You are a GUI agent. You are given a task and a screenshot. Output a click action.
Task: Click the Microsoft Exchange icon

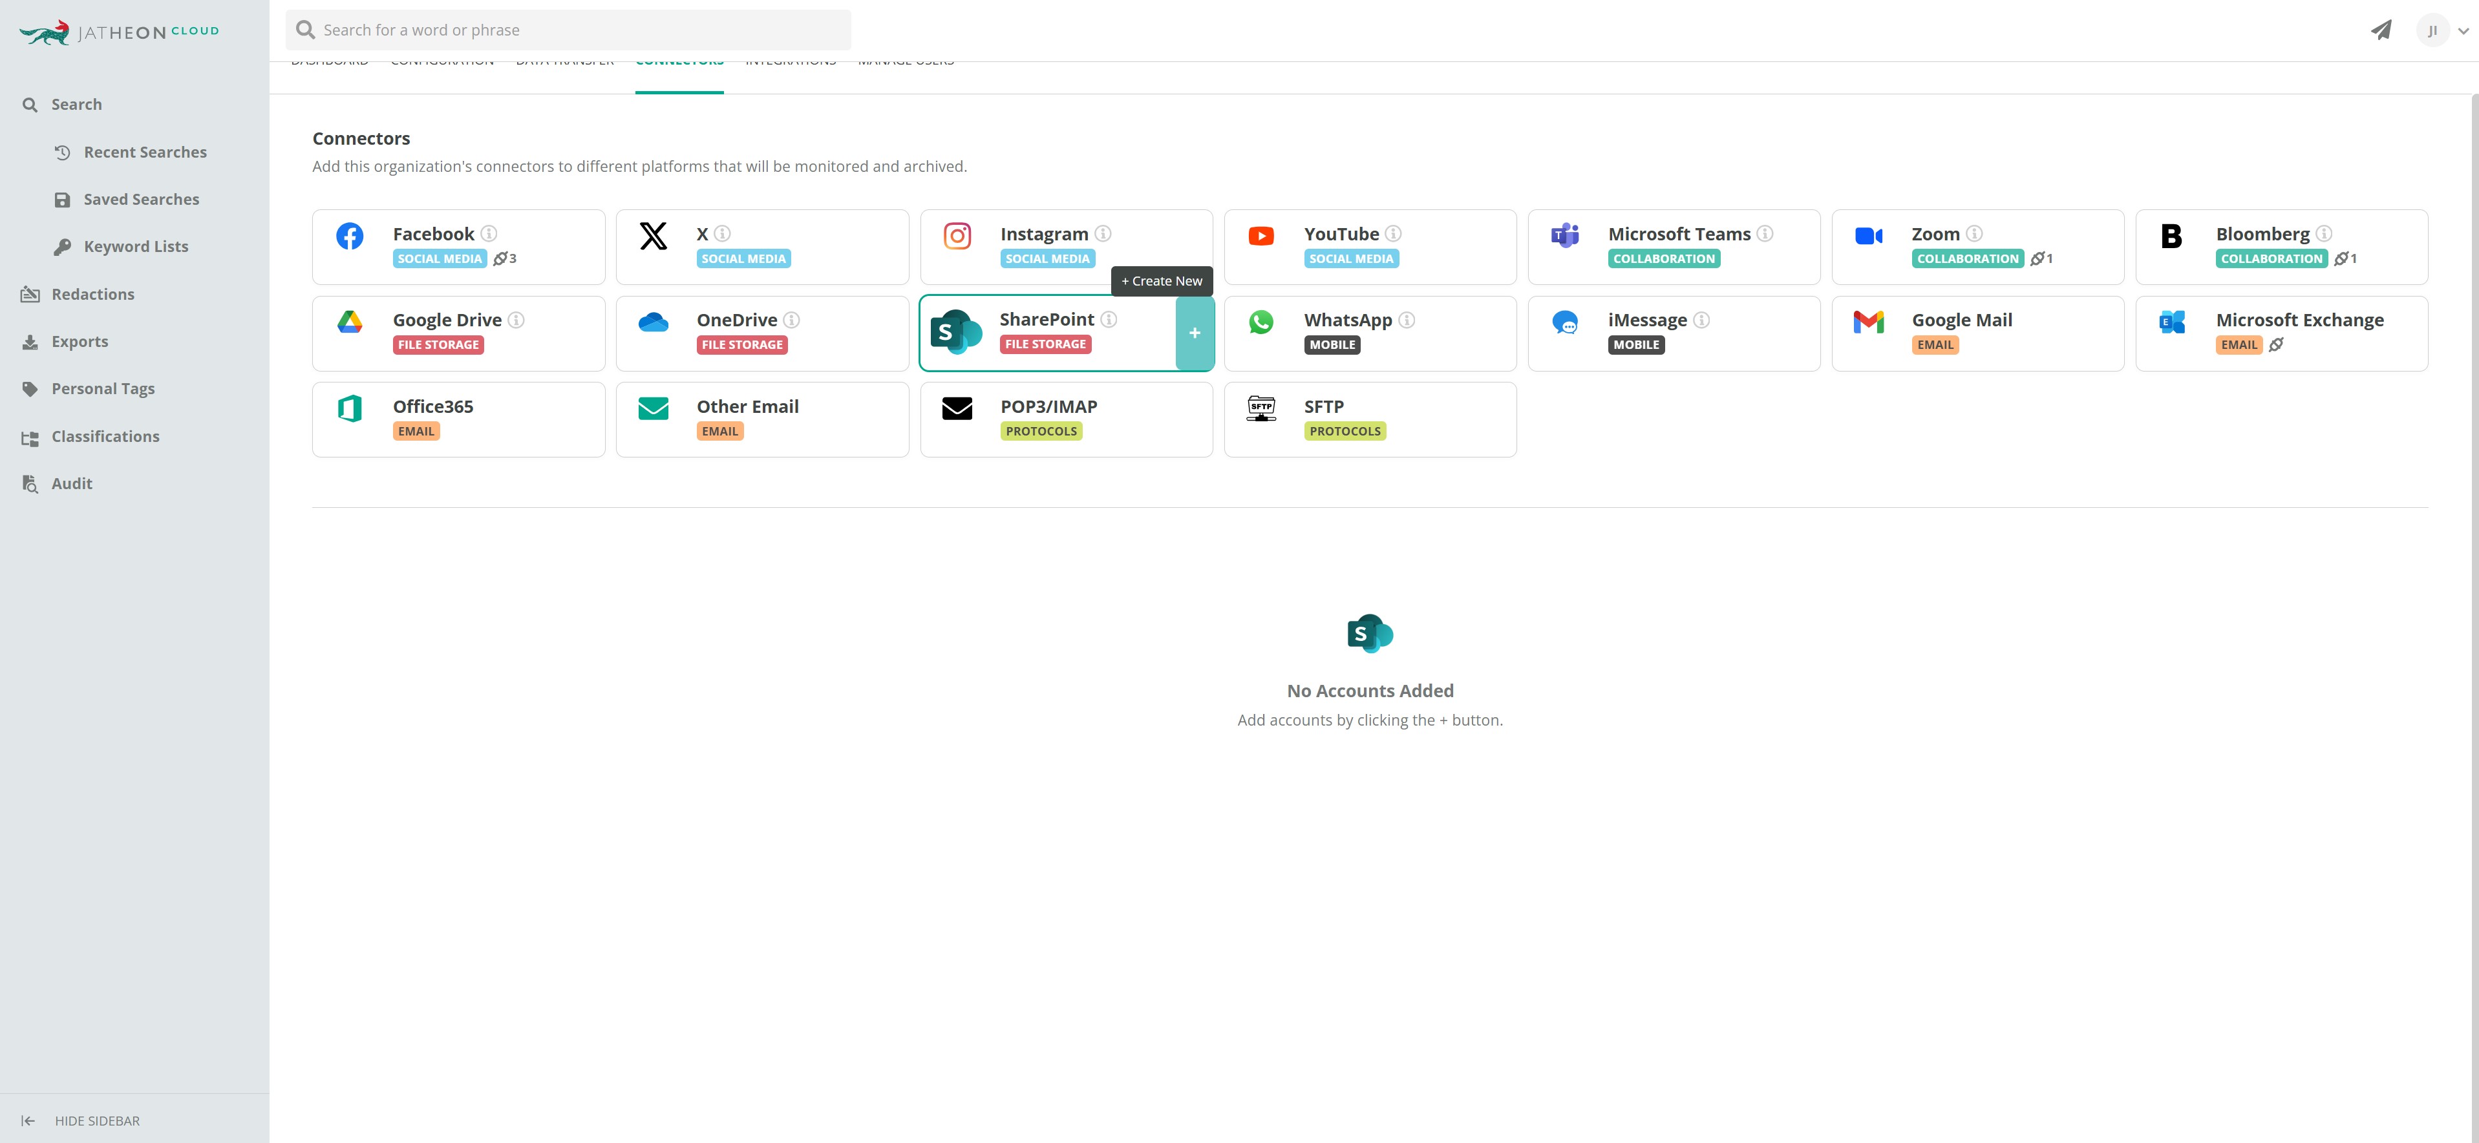2172,322
